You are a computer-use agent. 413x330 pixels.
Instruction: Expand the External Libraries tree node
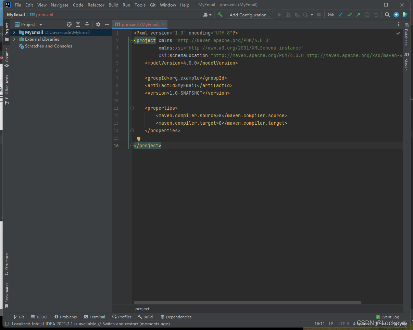pyautogui.click(x=14, y=39)
